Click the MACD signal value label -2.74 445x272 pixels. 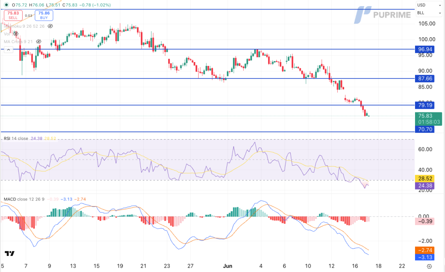[x=425, y=250]
